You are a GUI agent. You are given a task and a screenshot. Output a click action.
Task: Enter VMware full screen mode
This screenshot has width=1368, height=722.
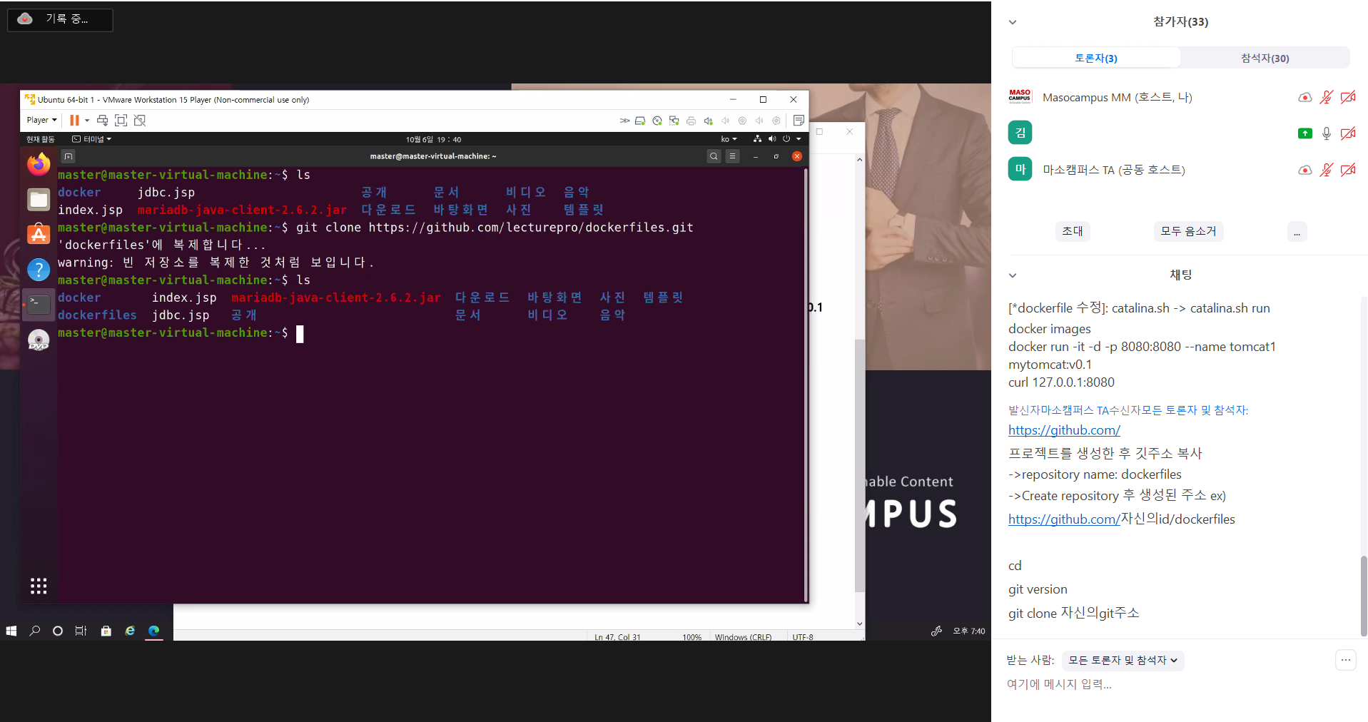point(121,121)
